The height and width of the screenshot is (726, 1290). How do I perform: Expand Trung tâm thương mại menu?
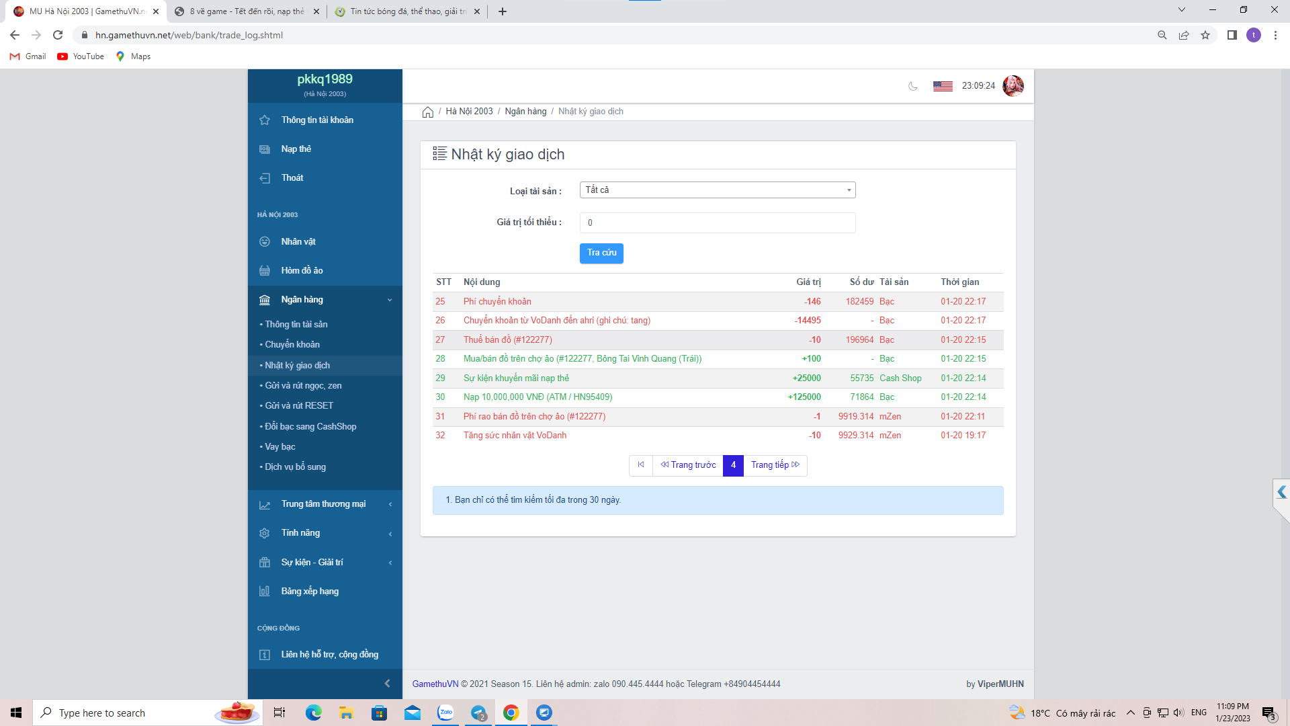(325, 504)
